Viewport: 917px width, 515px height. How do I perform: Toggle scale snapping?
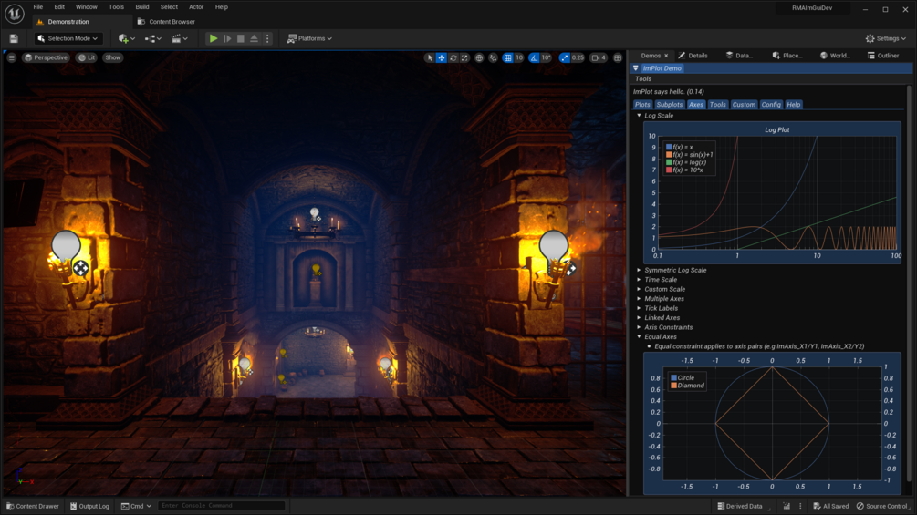pyautogui.click(x=565, y=57)
